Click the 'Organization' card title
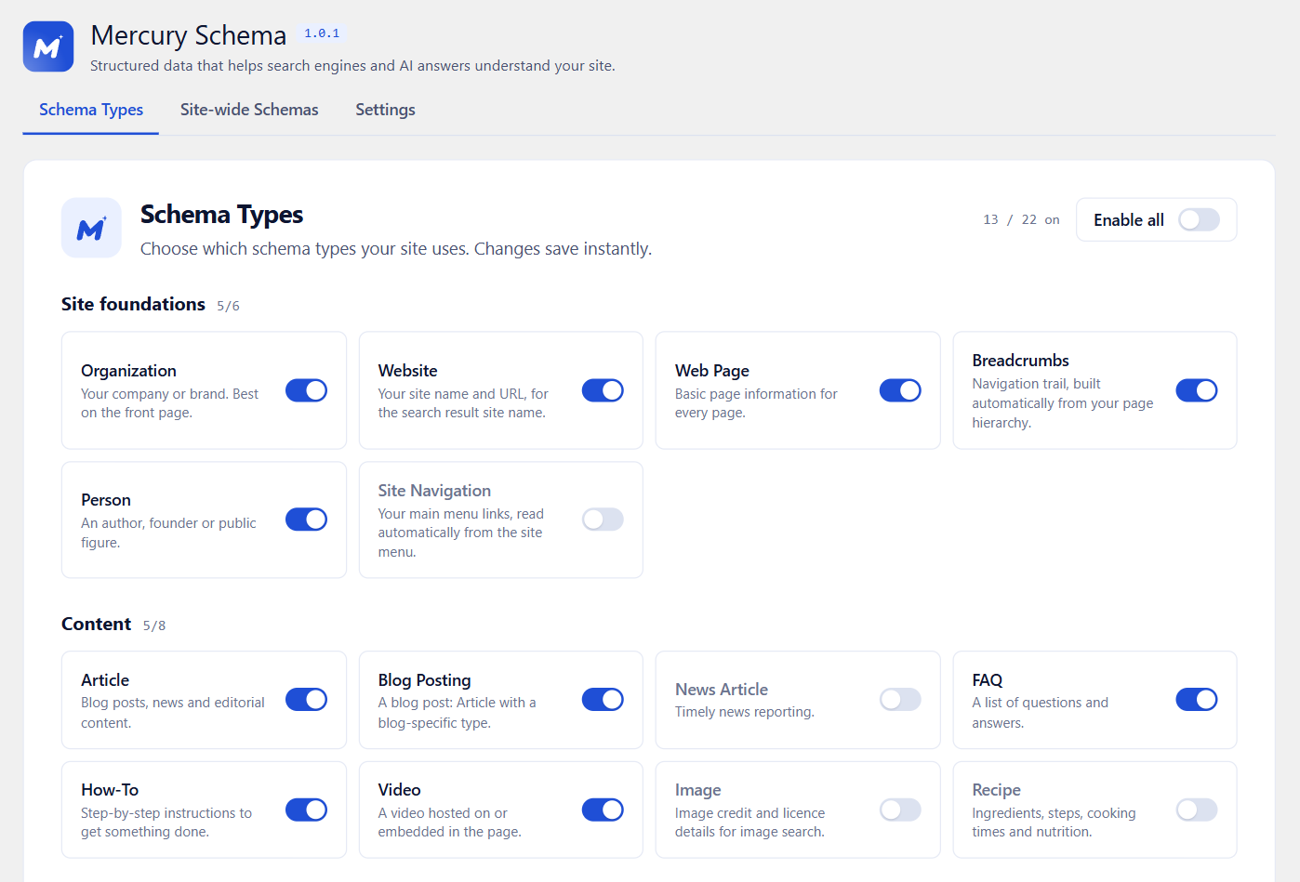 point(128,371)
